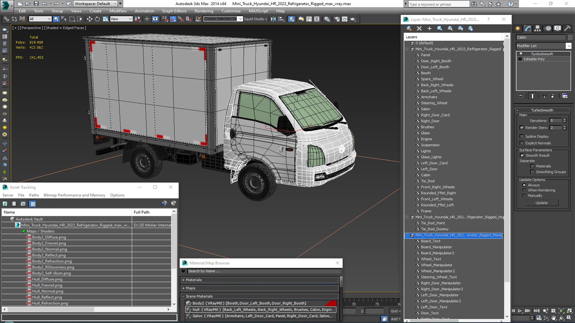This screenshot has width=575, height=323.
Task: Select Body2 VRayMtl scene material
Action: pyautogui.click(x=261, y=303)
